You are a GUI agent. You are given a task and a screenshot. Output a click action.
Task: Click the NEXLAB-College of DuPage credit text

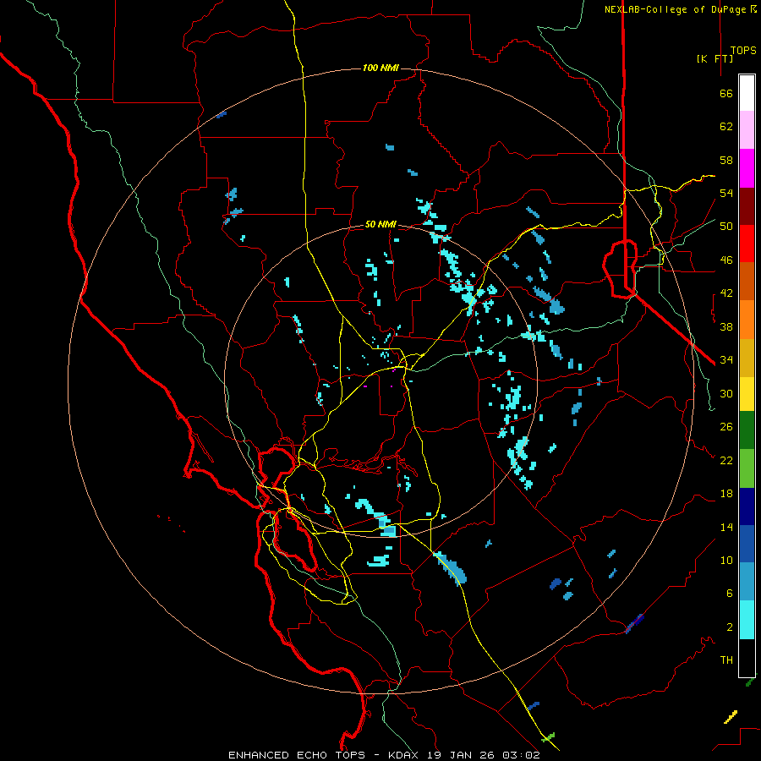[x=680, y=9]
